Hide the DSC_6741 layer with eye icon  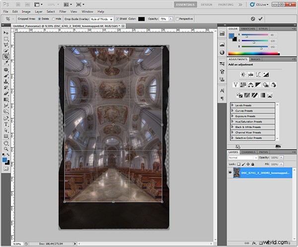[x=230, y=173]
